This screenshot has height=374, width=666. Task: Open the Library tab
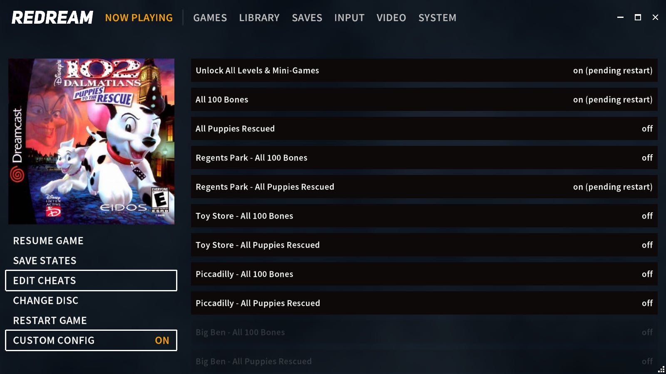(259, 18)
